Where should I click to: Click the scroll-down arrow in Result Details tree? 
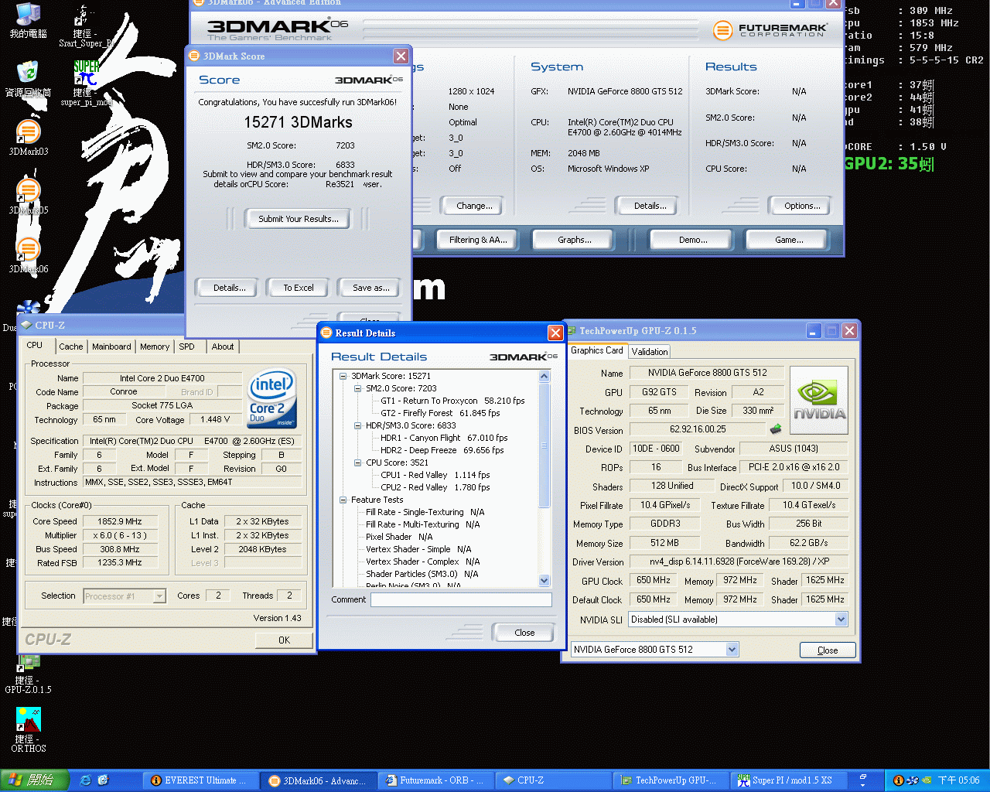point(544,580)
